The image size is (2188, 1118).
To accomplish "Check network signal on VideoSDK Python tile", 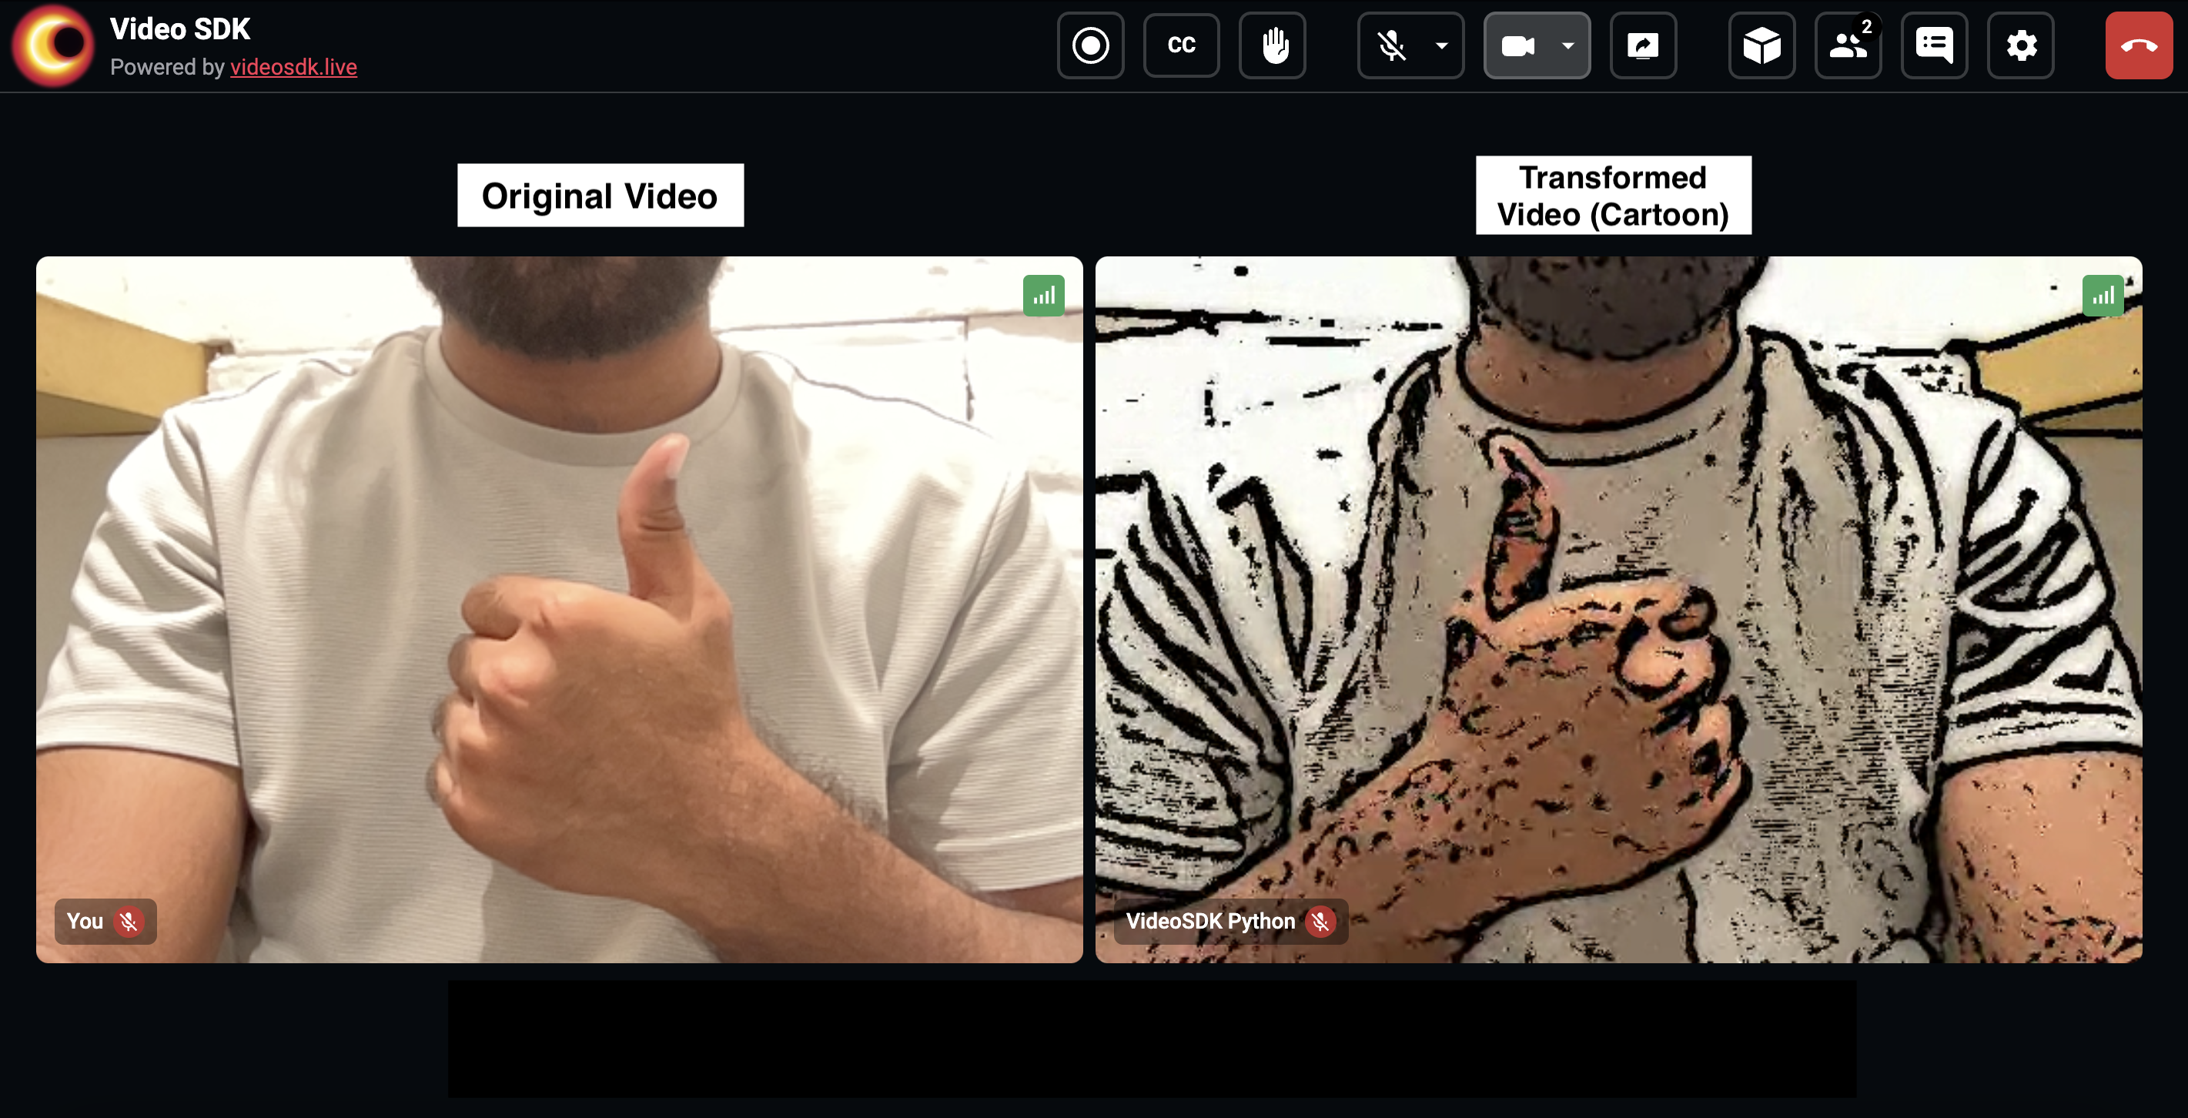I will pyautogui.click(x=2103, y=296).
